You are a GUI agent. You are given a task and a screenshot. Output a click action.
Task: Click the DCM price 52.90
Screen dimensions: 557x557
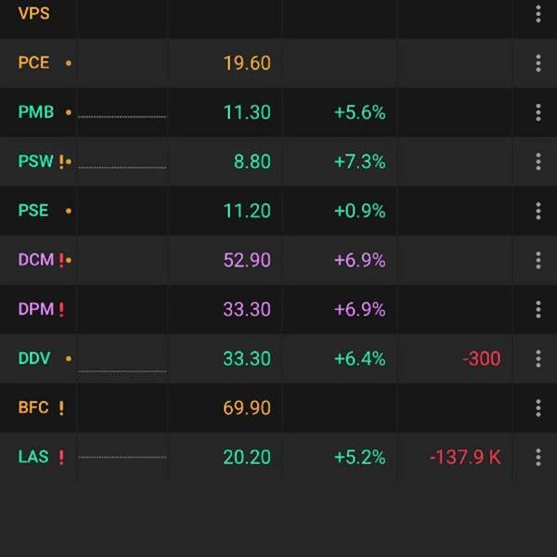point(247,260)
